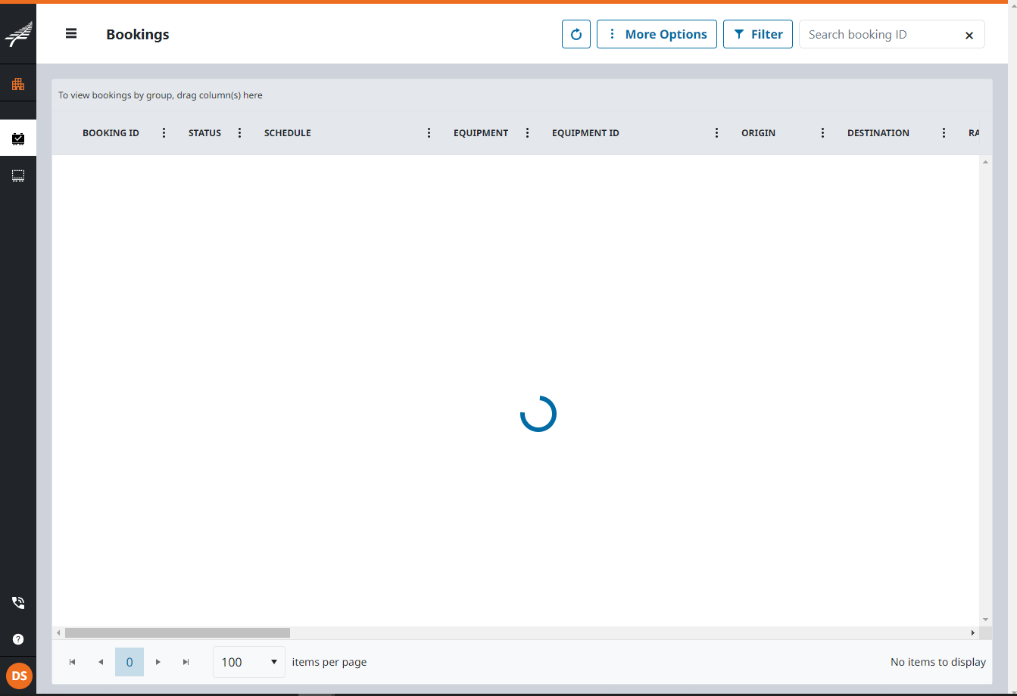1017x696 pixels.
Task: Clear the search booking ID field
Action: [969, 36]
